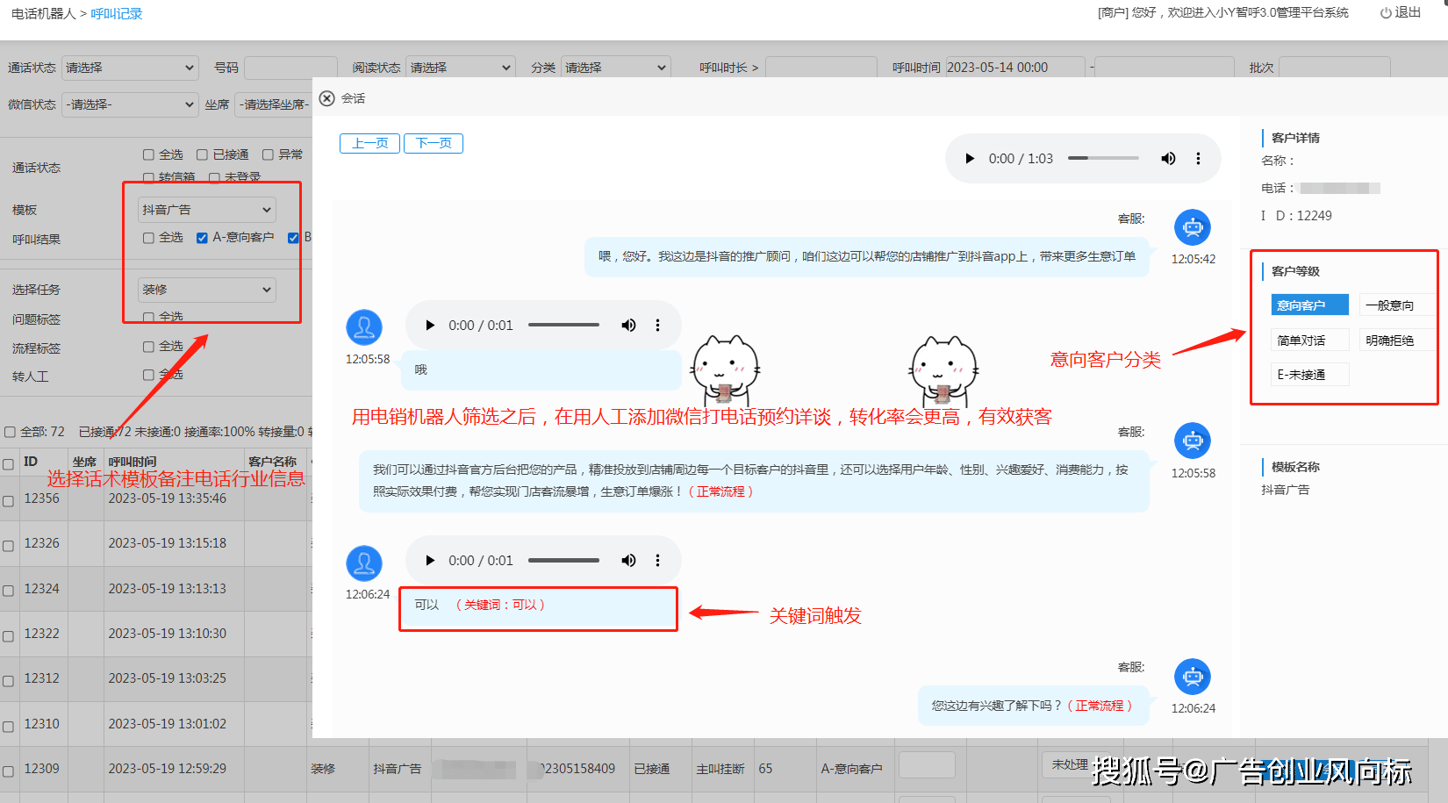This screenshot has width=1448, height=803.
Task: Open 呼叫记录 breadcrumb link
Action: [x=116, y=14]
